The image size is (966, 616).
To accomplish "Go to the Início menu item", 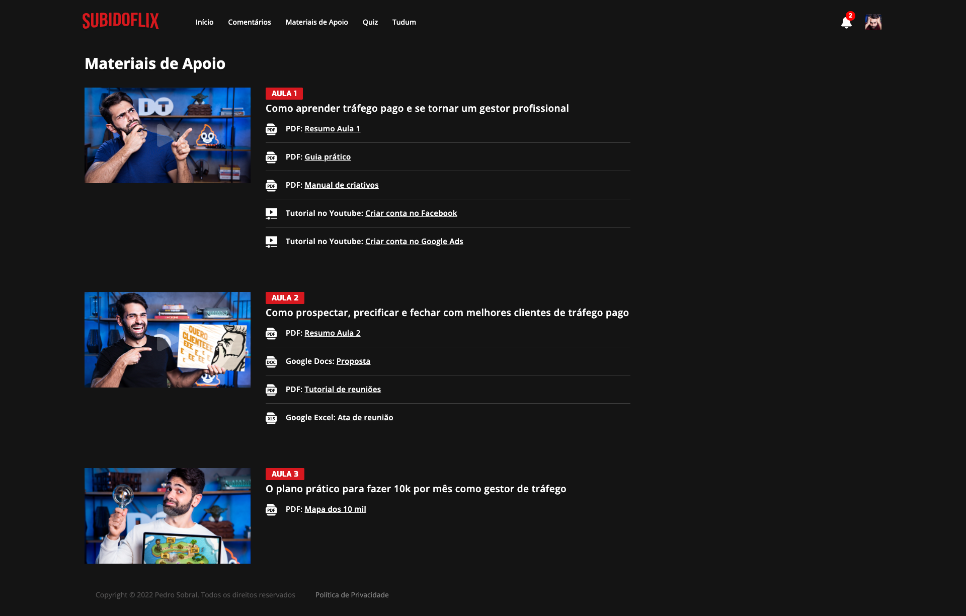I will 204,22.
